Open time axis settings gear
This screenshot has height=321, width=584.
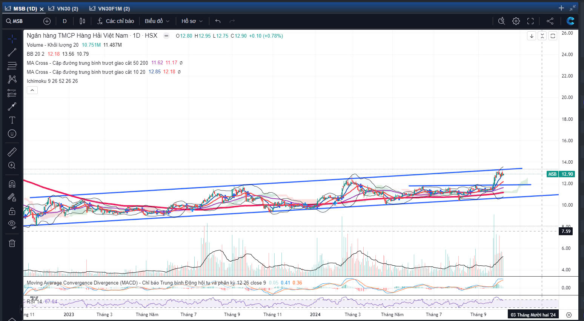coord(569,315)
